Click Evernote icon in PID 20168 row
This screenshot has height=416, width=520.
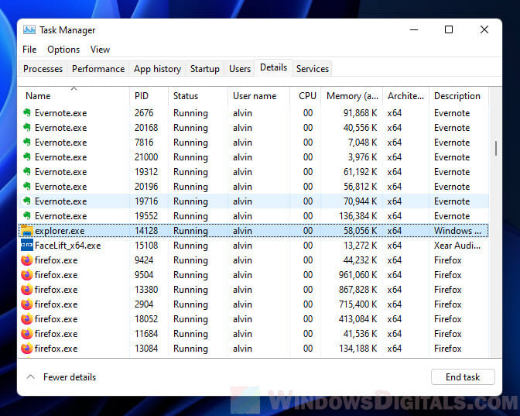tap(27, 128)
